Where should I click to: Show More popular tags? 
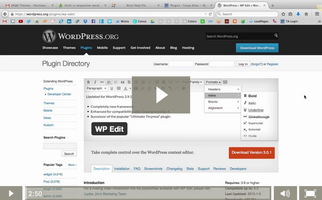coord(72,165)
